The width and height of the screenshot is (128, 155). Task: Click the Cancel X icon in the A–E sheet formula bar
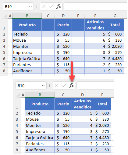[x=57, y=85]
